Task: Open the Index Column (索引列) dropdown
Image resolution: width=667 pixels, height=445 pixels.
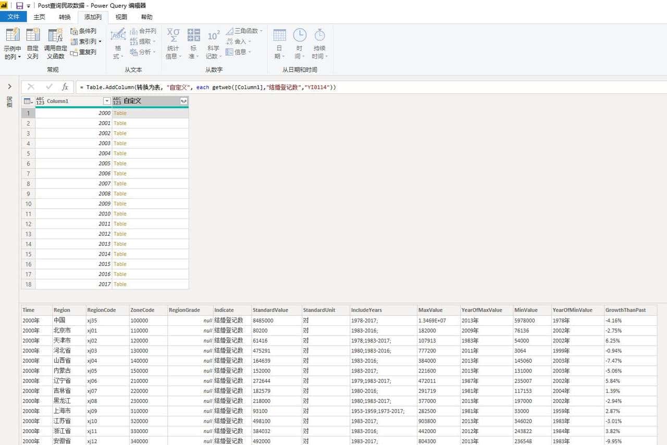Action: (100, 42)
